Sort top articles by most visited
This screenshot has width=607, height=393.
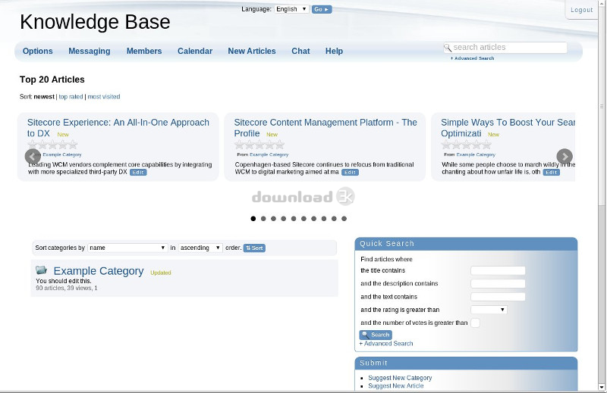pyautogui.click(x=104, y=97)
